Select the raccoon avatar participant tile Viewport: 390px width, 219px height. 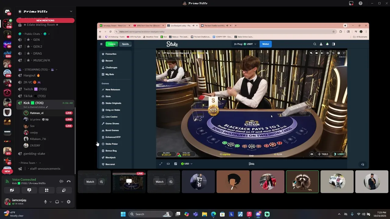(x=303, y=182)
